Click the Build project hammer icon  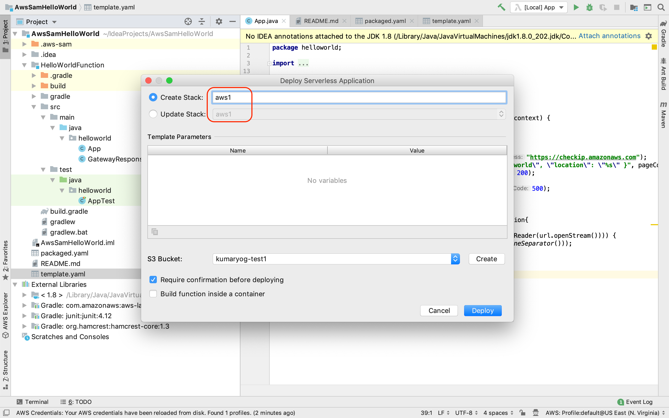(x=501, y=7)
